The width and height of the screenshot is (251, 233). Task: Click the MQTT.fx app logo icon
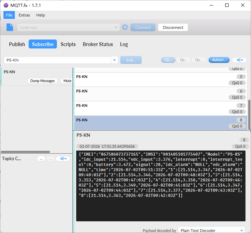click(x=6, y=5)
